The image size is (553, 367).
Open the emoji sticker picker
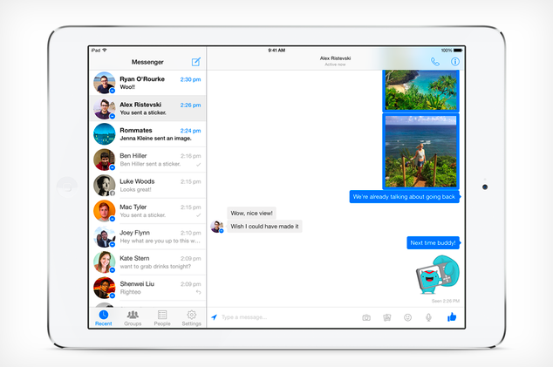[407, 317]
